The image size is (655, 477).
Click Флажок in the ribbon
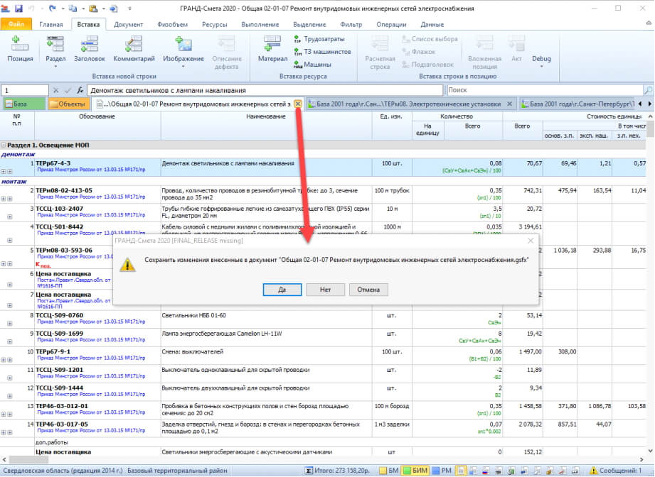click(419, 52)
